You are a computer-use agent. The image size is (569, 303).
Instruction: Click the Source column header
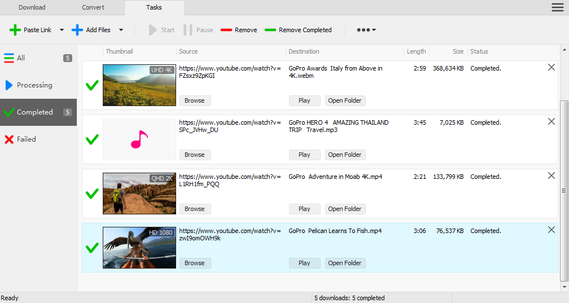231,51
